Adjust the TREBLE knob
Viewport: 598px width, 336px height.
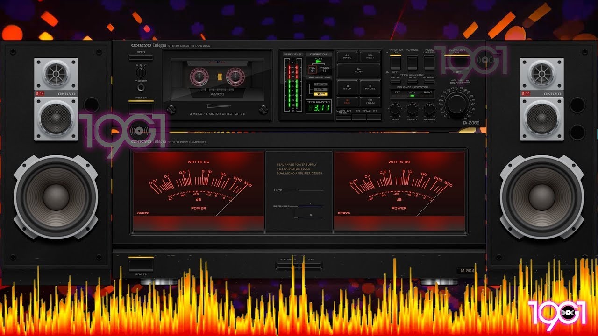tap(412, 109)
